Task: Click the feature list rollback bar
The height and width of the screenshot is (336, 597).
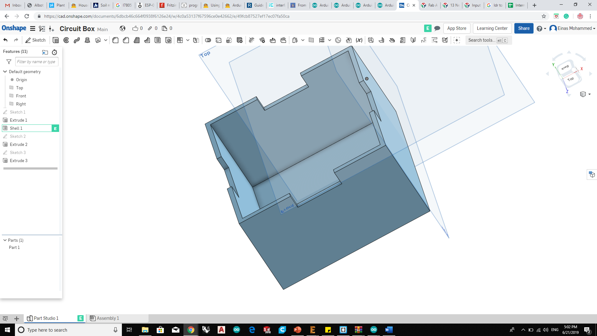Action: pyautogui.click(x=30, y=168)
